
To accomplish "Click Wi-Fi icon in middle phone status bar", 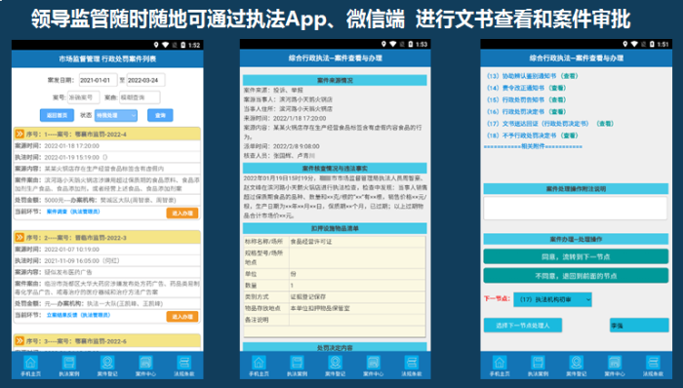I will click(393, 44).
